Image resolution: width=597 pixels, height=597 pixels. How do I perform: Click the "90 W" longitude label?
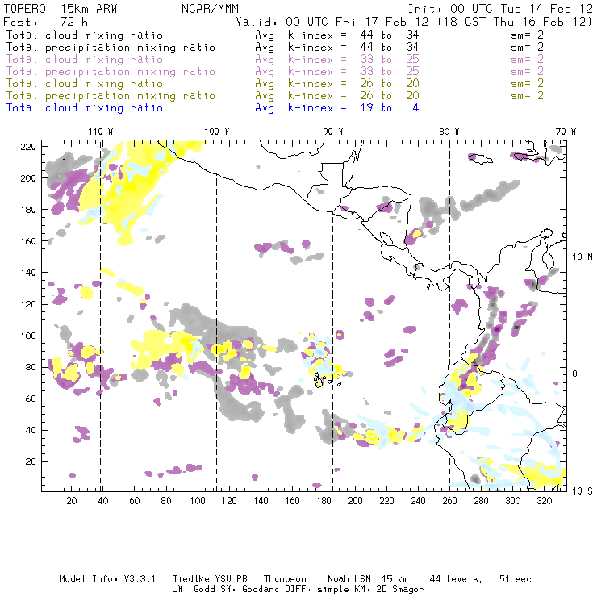point(333,132)
